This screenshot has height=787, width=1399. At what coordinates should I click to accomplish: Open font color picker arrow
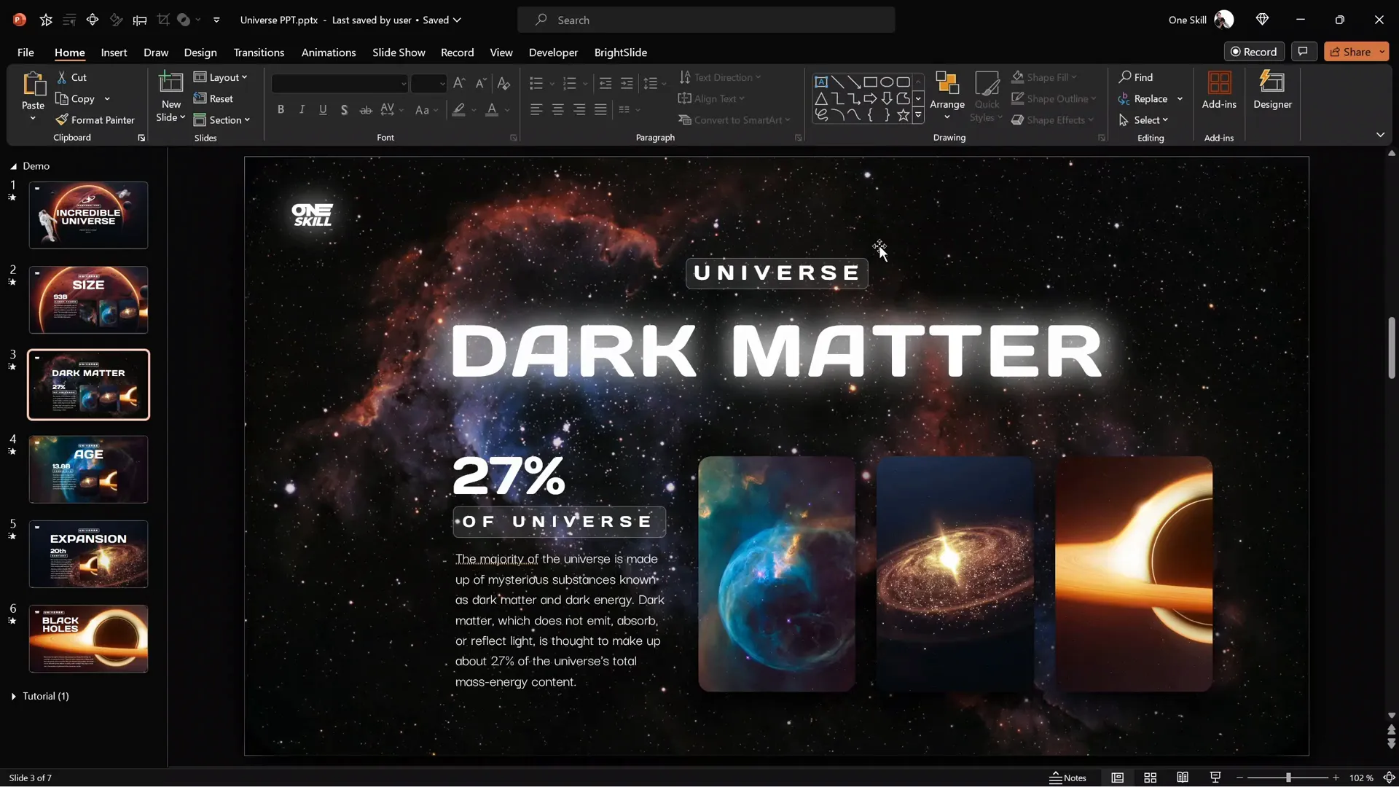point(507,110)
